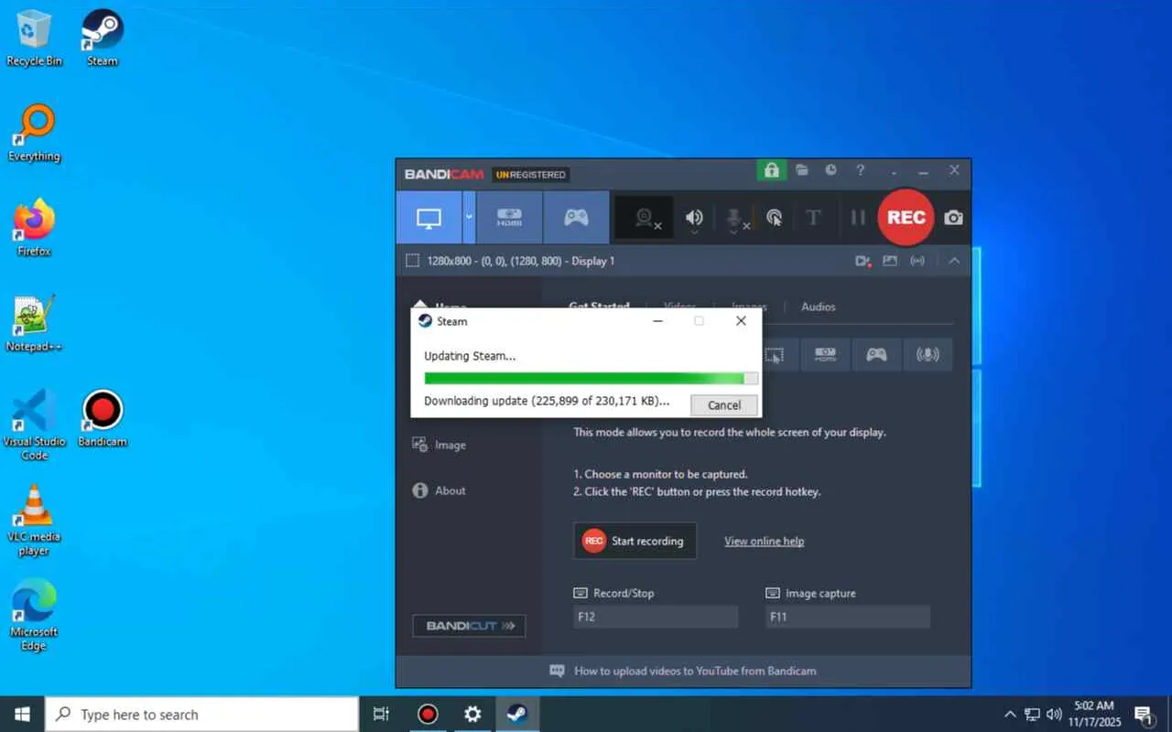Viewport: 1172px width, 732px height.
Task: Click the "1. Choose a monitor to be captured." text
Action: [x=660, y=475]
